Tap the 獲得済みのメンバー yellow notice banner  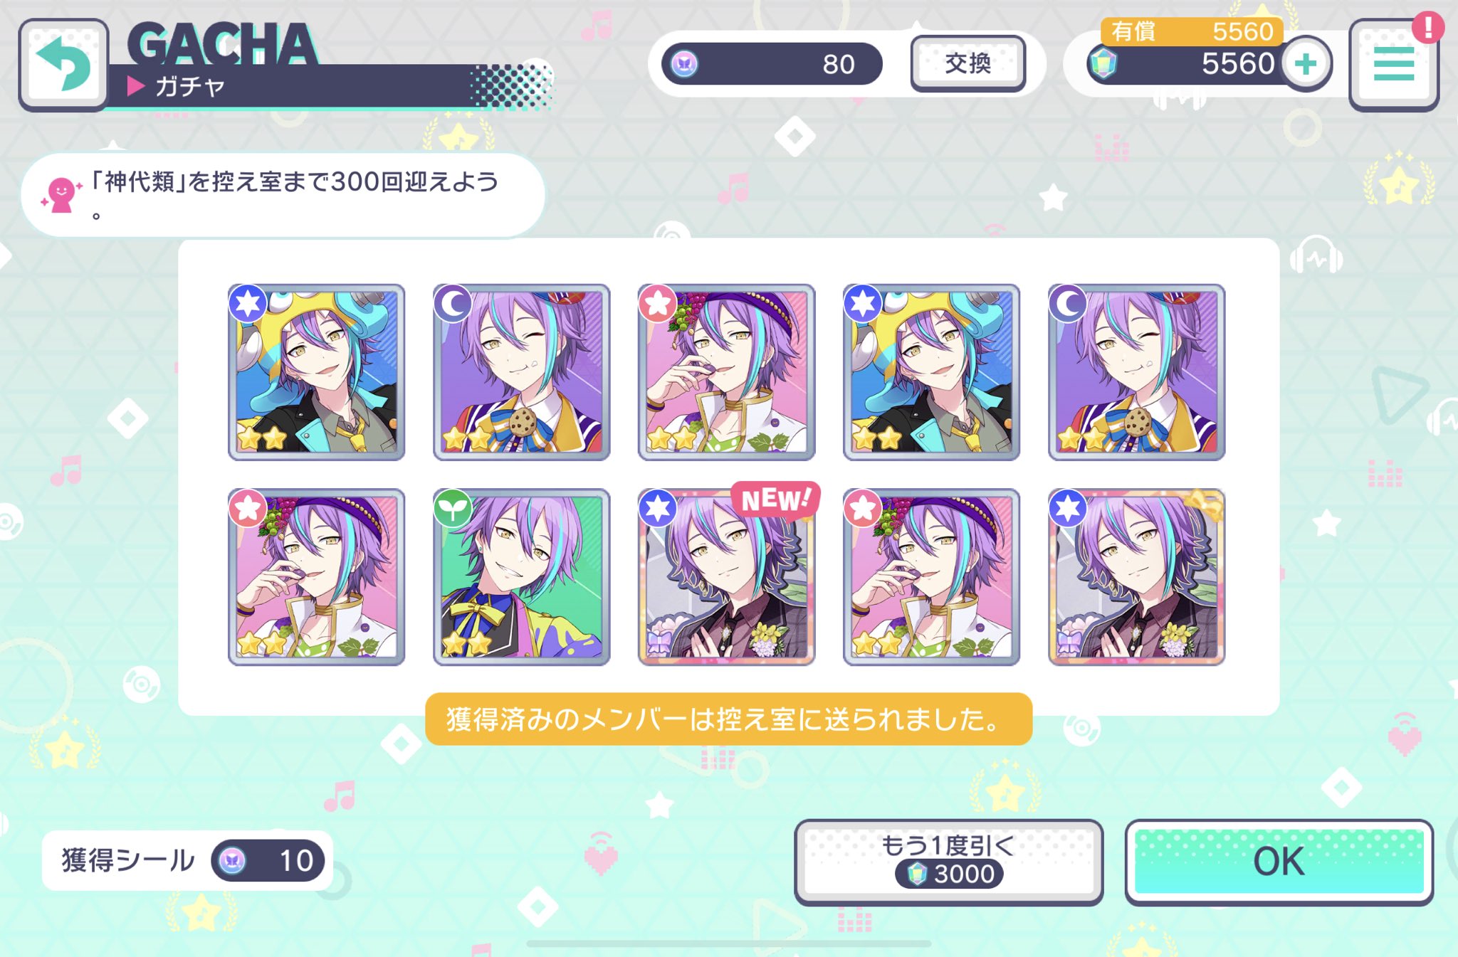pyautogui.click(x=728, y=719)
